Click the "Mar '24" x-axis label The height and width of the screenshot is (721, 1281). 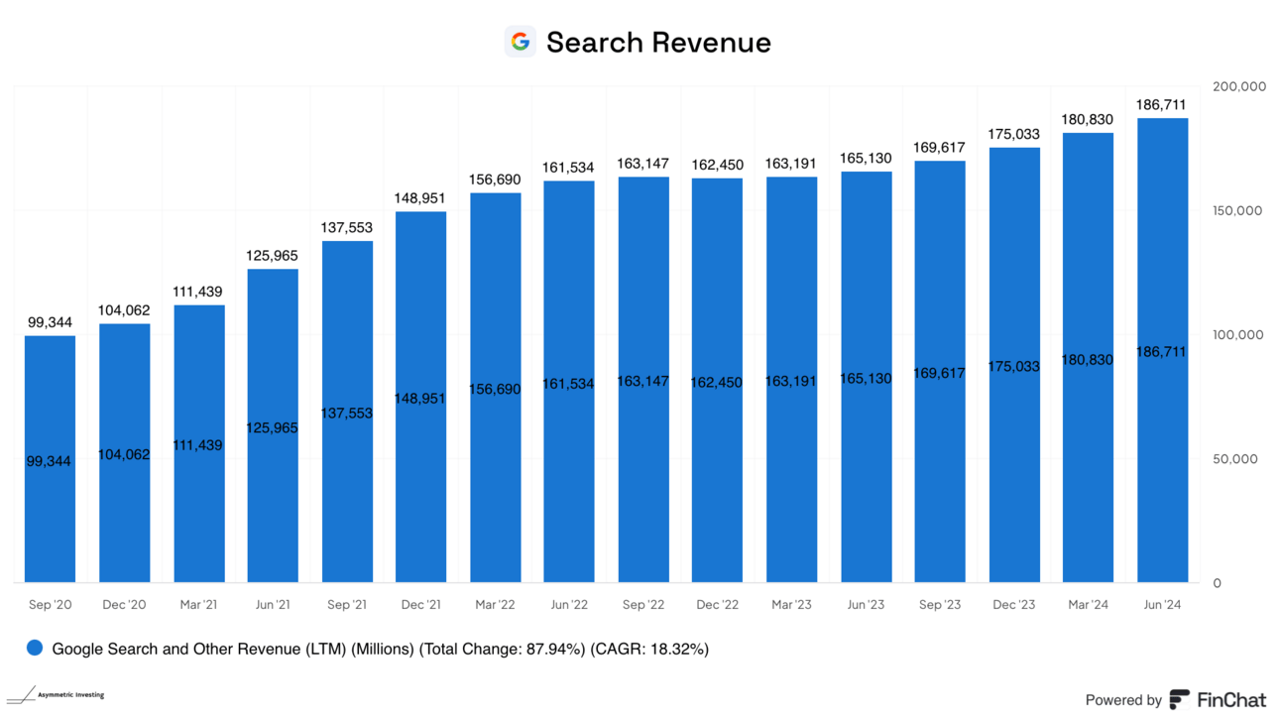pos(1088,604)
